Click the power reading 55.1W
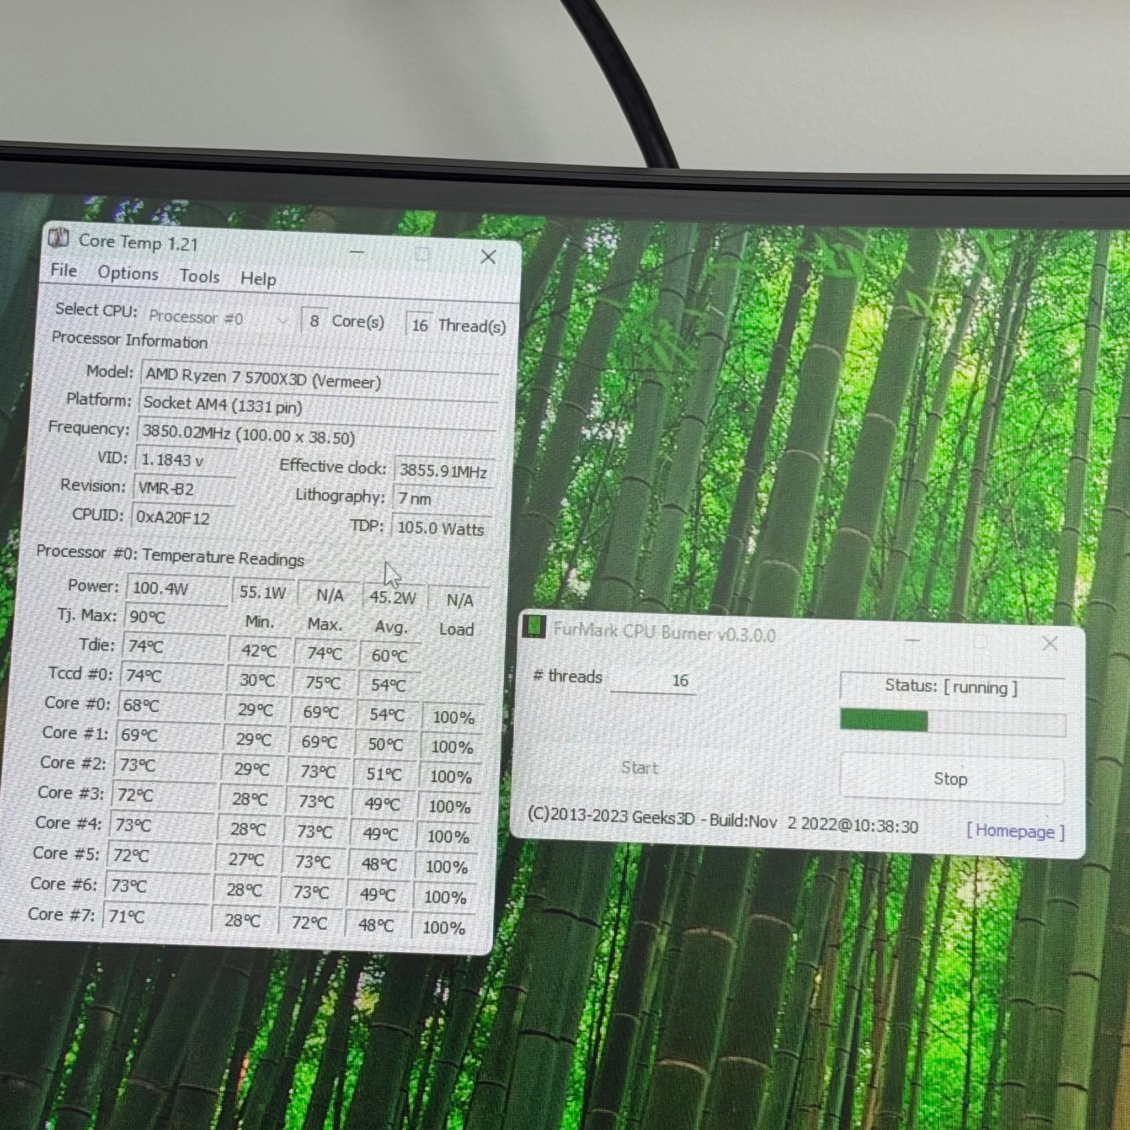This screenshot has width=1130, height=1130. tap(263, 592)
